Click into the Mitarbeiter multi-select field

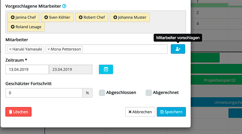pyautogui.click(x=124, y=49)
